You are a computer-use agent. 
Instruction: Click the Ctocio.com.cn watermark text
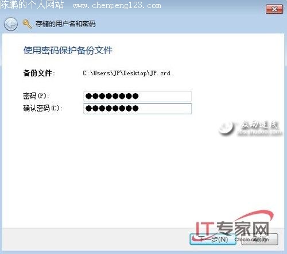click(x=251, y=240)
